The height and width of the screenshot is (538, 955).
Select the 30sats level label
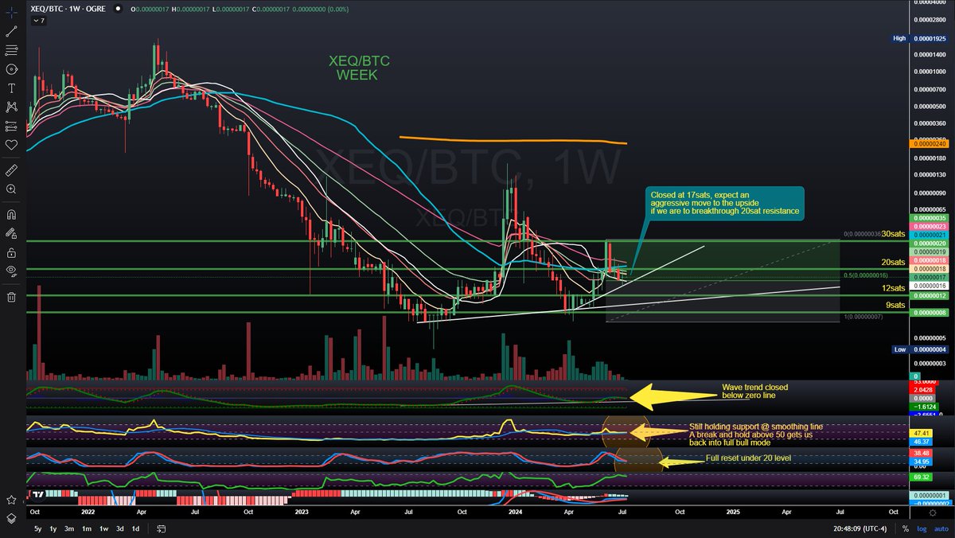(x=893, y=234)
